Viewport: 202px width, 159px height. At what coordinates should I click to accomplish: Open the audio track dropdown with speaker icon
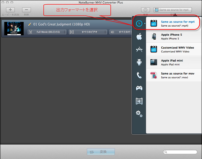pos(121,32)
